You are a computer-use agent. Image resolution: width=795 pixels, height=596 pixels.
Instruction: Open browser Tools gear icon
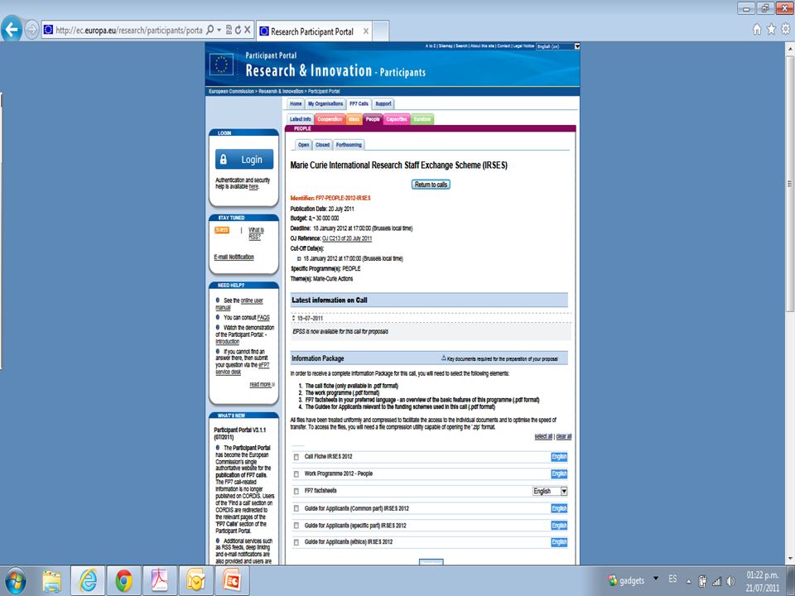pyautogui.click(x=786, y=30)
